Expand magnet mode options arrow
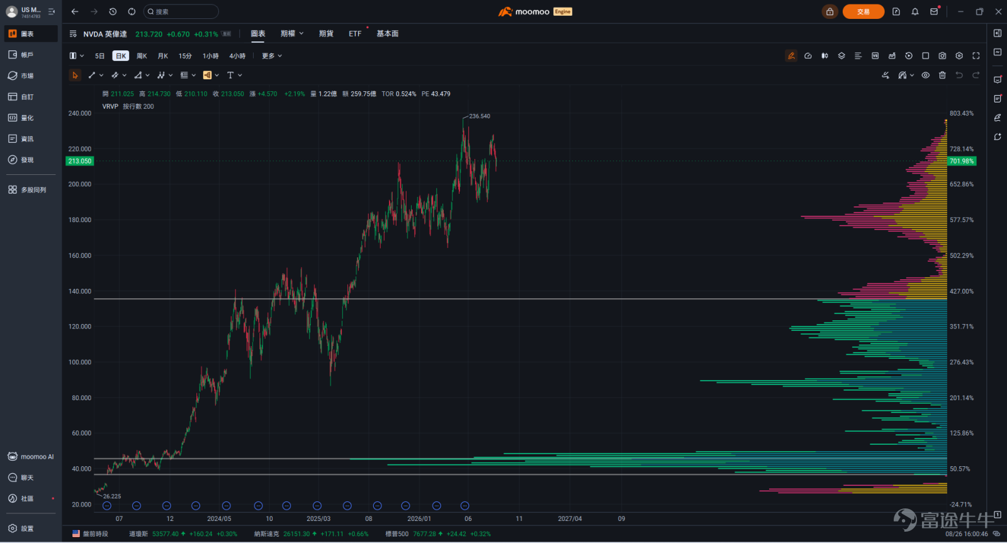This screenshot has height=543, width=1007. (912, 76)
